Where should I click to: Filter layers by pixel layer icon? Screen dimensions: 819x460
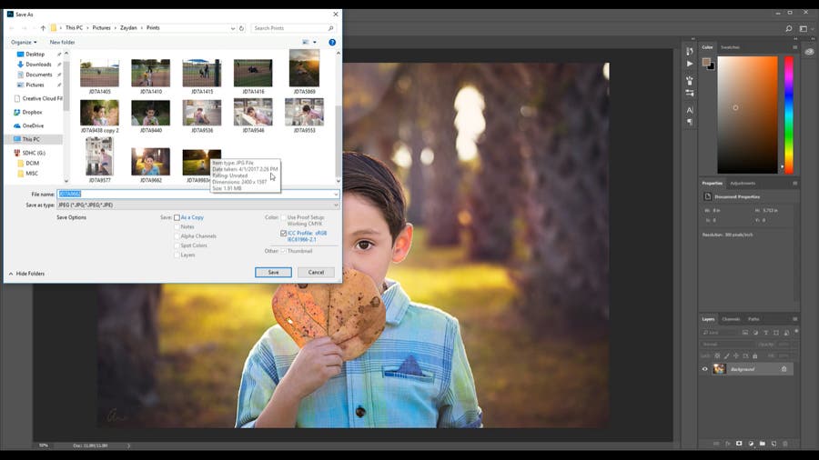744,332
